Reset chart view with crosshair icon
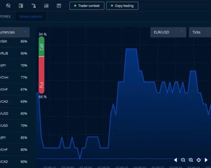The width and height of the screenshot is (211, 168). 199,160
